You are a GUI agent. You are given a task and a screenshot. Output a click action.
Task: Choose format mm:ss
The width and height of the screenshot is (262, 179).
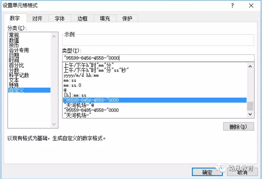155,80
